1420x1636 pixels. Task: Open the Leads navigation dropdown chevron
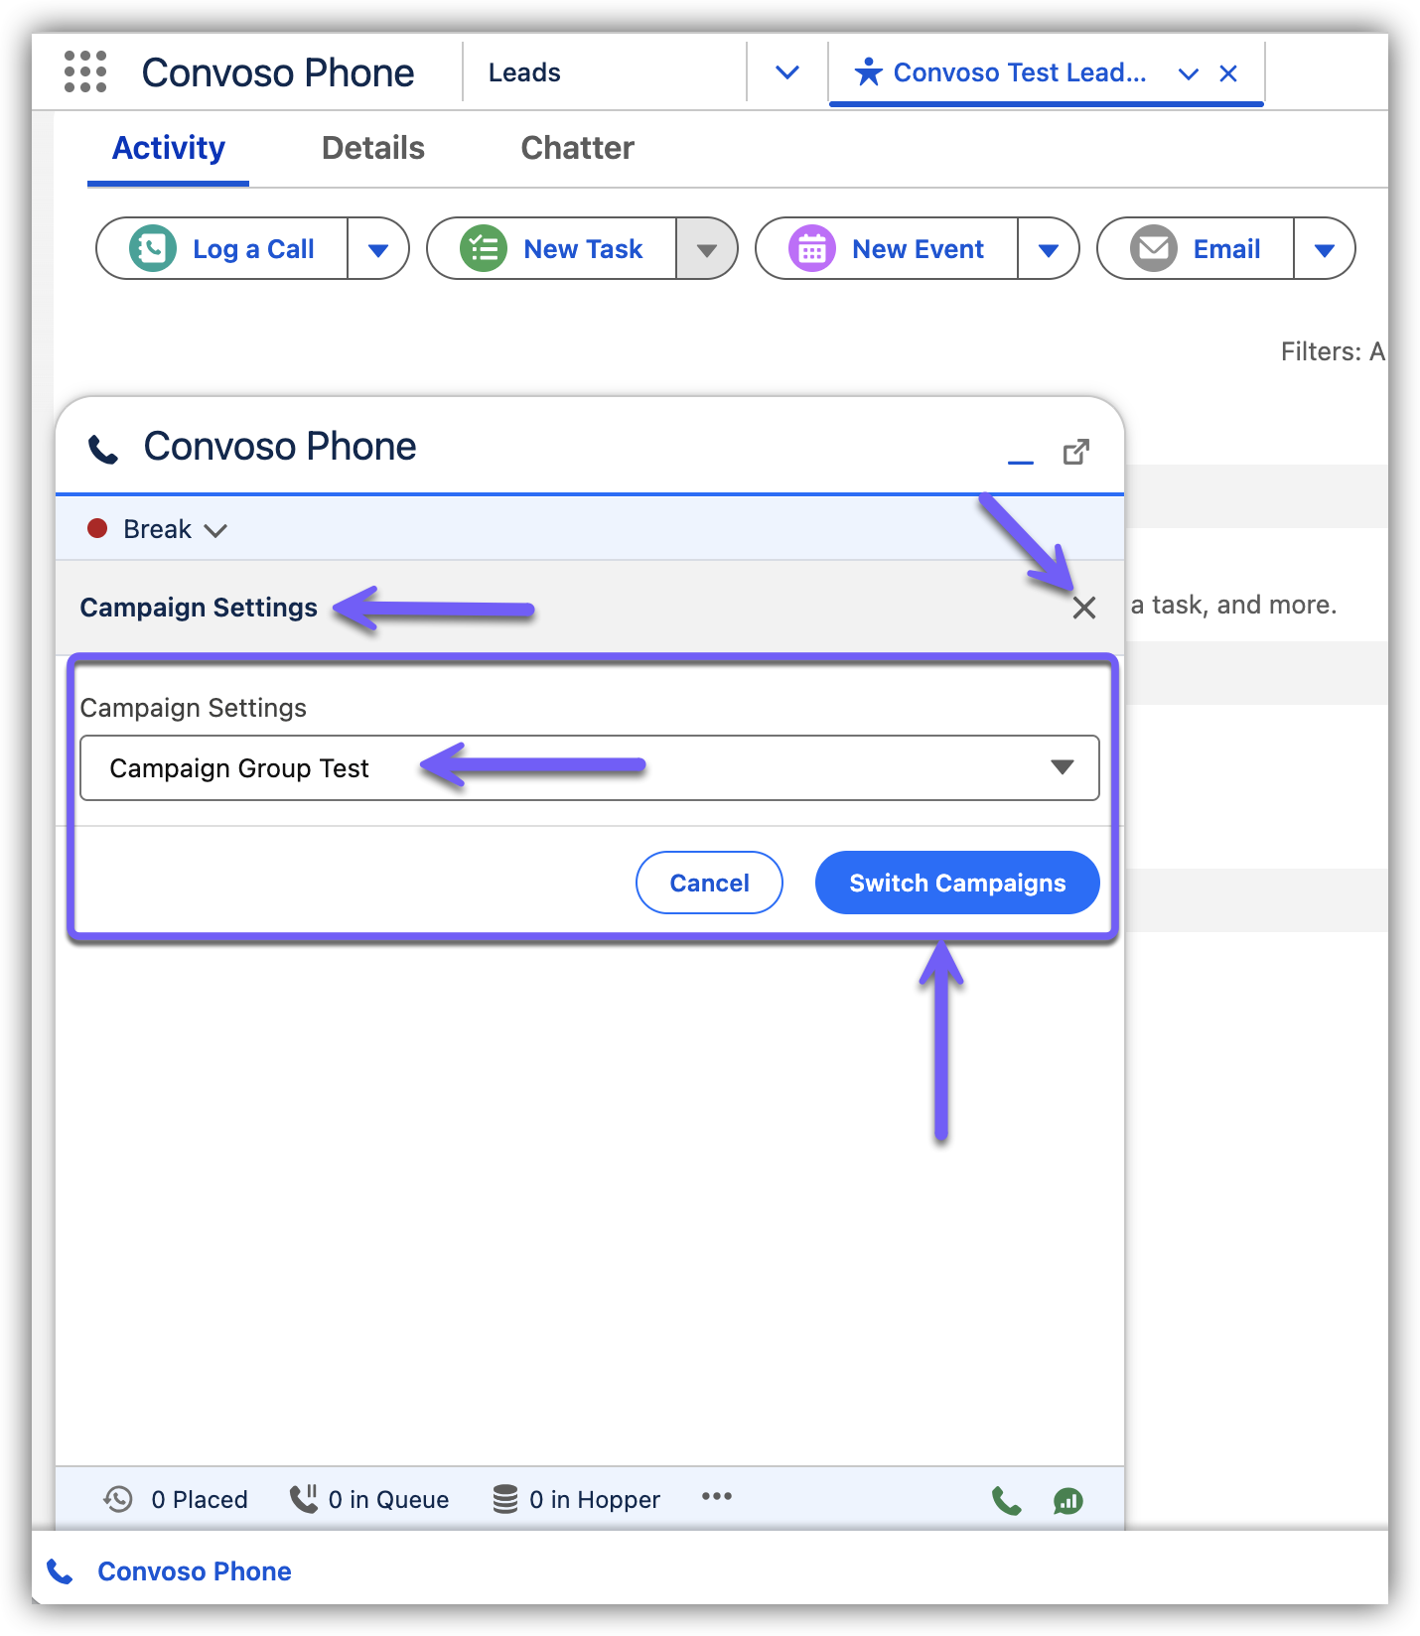[x=786, y=72]
